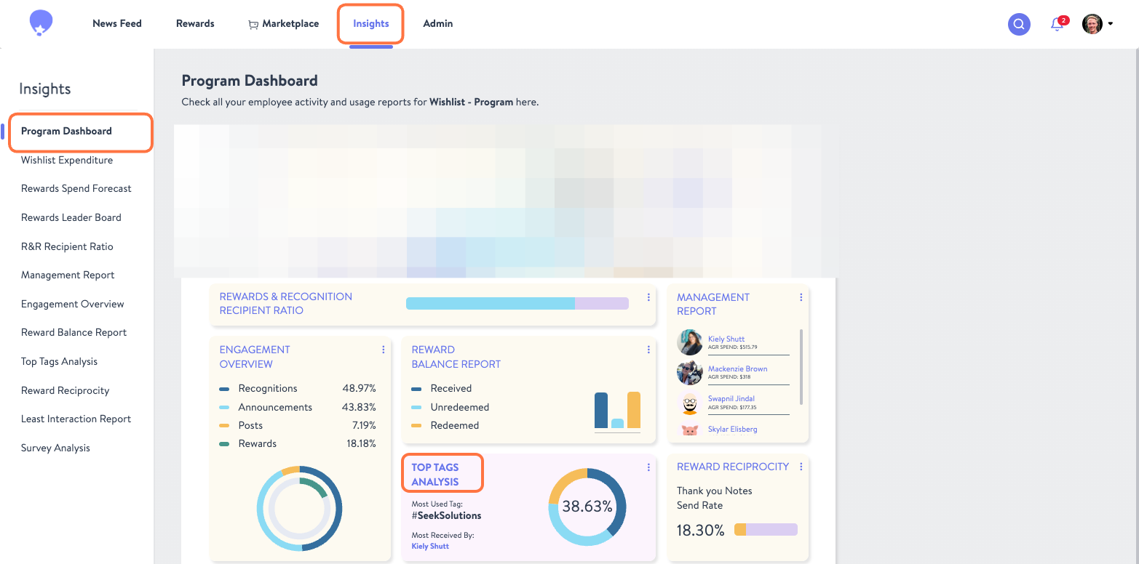This screenshot has width=1139, height=564.
Task: Select Survey Analysis in the Insights sidebar
Action: tap(55, 448)
